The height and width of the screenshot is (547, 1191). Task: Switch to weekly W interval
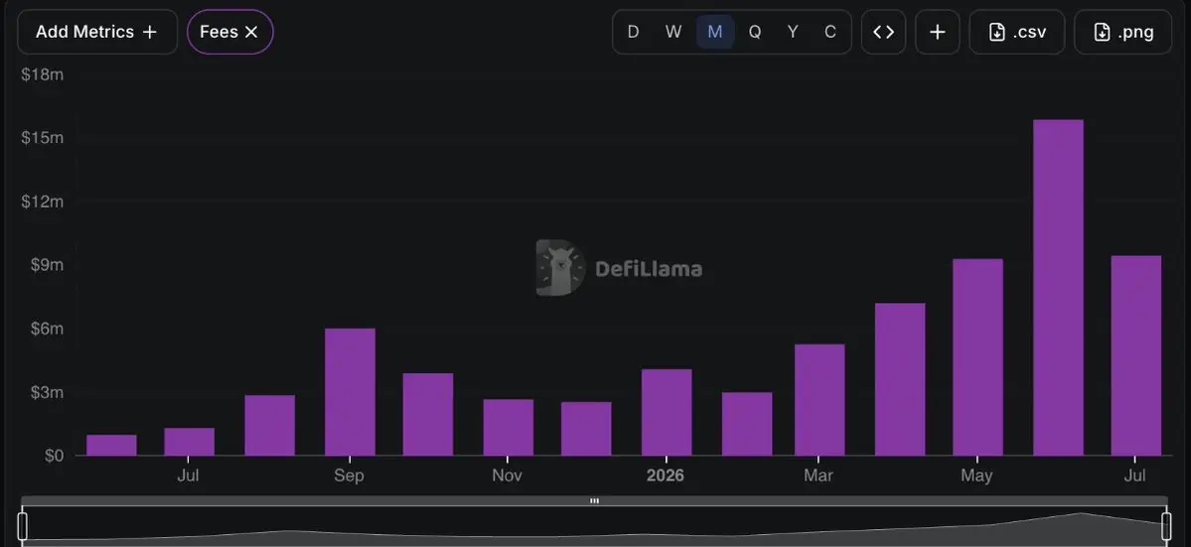click(673, 32)
